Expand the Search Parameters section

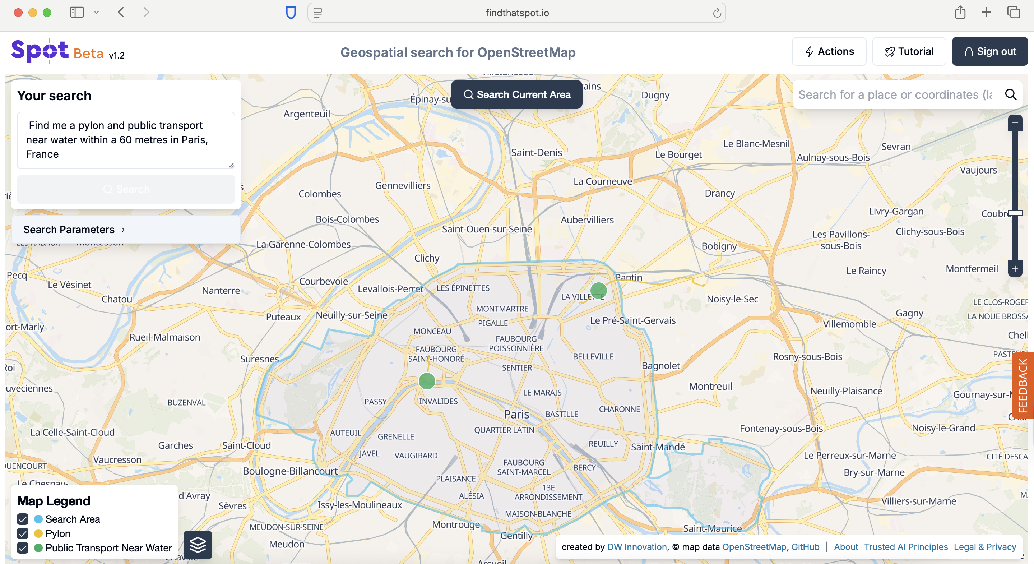(x=74, y=230)
